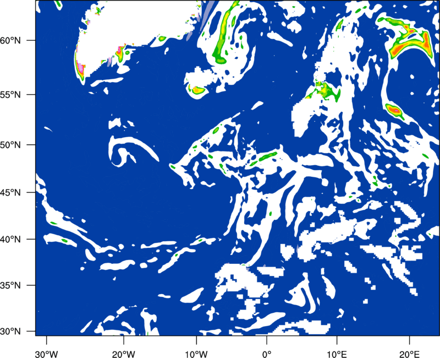
Task: Click the 45°N latitude label
Action: tap(10, 193)
